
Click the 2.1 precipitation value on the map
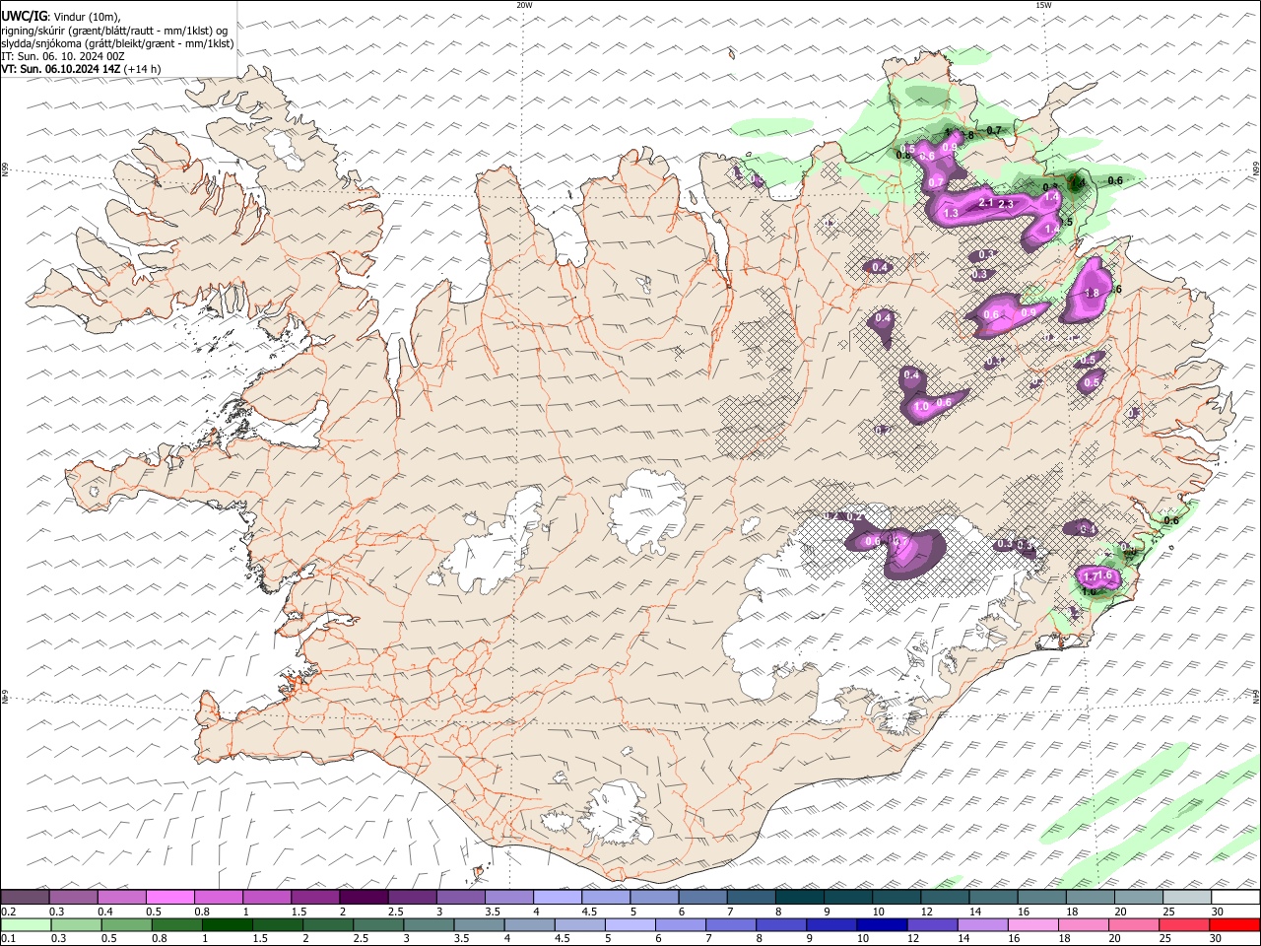pyautogui.click(x=986, y=203)
